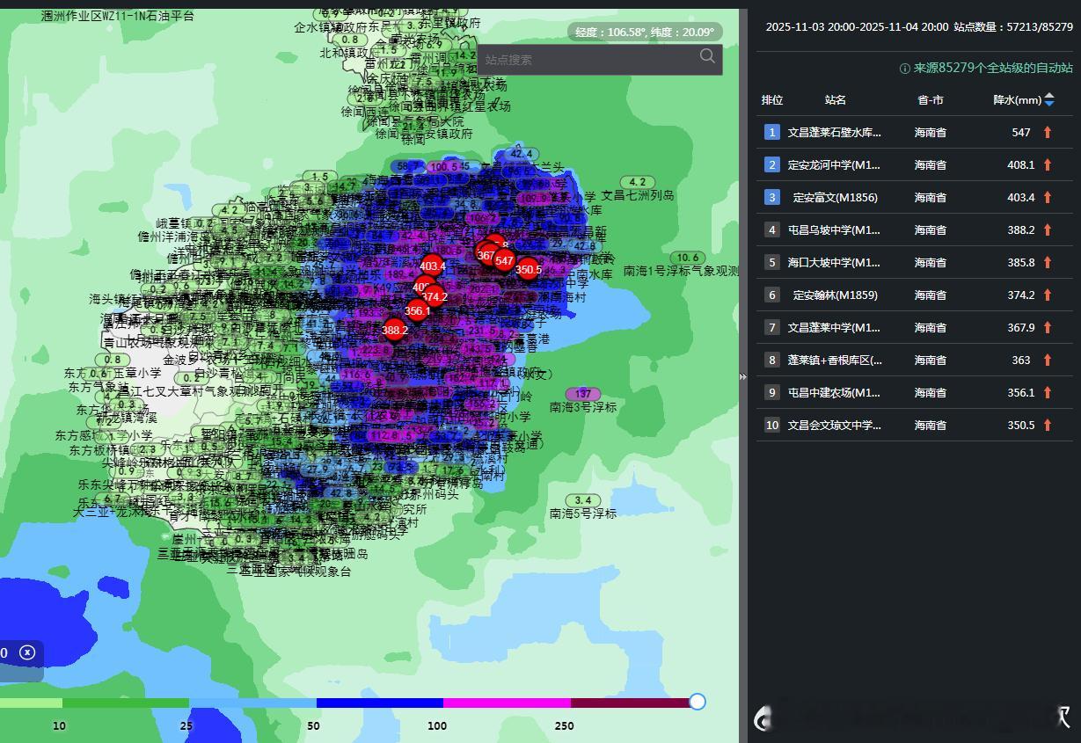Click the red up arrow beside 374.2 in the table
The image size is (1081, 743).
1048,295
